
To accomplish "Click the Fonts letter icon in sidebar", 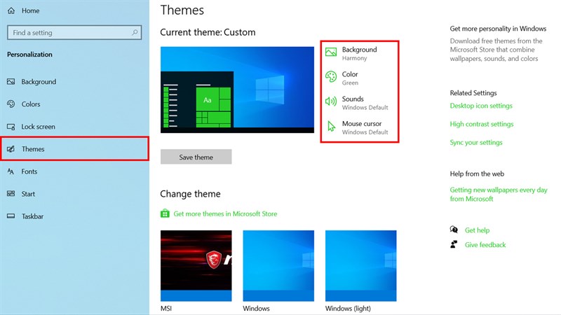I will point(11,171).
